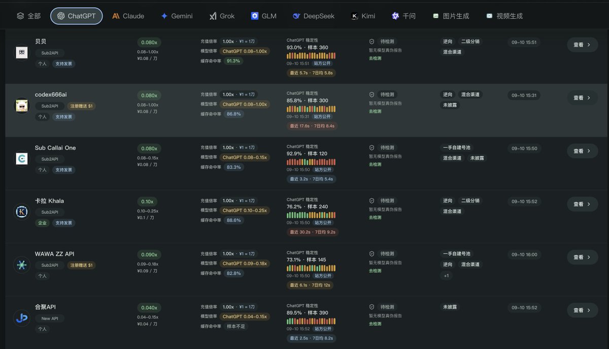Click the 86.8% cache hit badge
Screen dimensions: 609x349
point(233,114)
